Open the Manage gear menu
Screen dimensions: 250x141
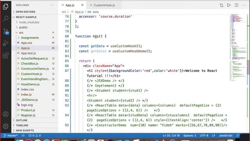5,126
